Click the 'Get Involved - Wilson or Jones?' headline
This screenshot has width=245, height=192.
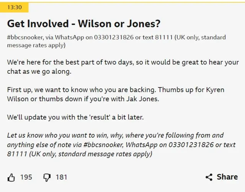click(x=83, y=24)
